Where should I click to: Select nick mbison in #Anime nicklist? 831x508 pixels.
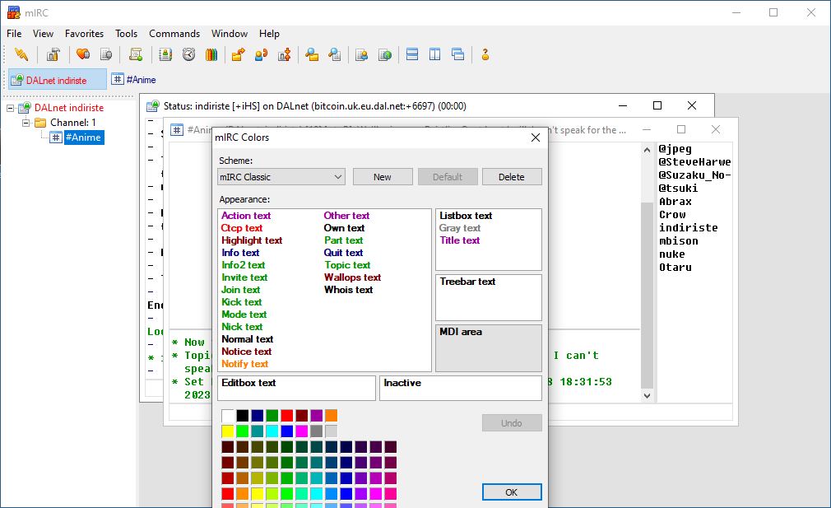coord(678,240)
